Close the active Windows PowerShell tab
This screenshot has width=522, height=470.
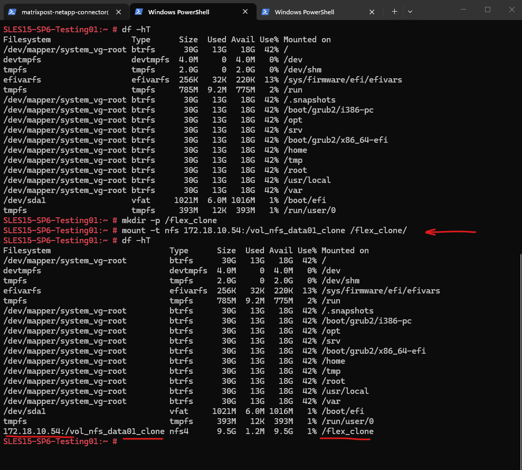coord(245,12)
